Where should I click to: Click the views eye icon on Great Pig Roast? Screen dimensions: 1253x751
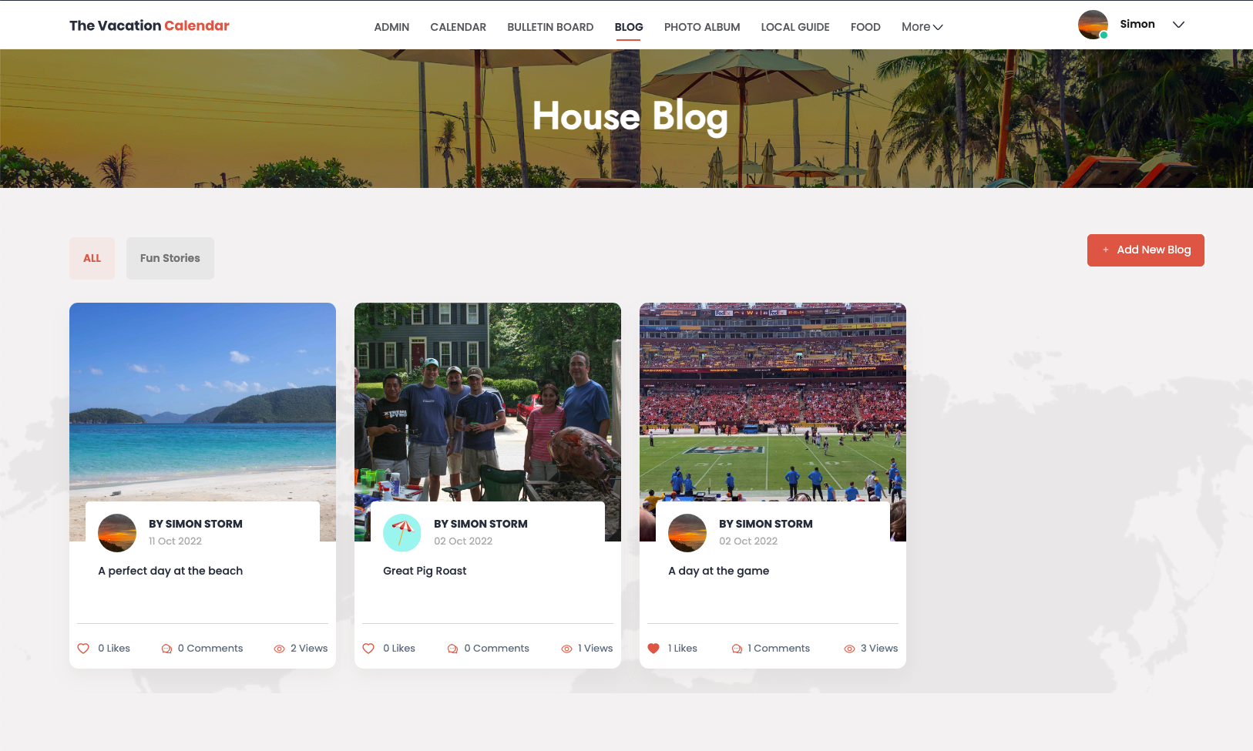coord(566,649)
